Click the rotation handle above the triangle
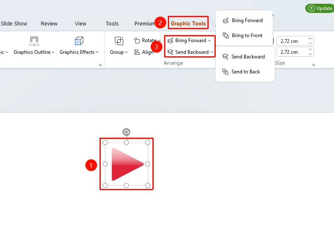This screenshot has height=229, width=334. tap(126, 132)
